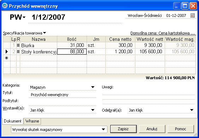Click the current row arrow indicator
The height and width of the screenshot is (138, 199).
coord(7,51)
